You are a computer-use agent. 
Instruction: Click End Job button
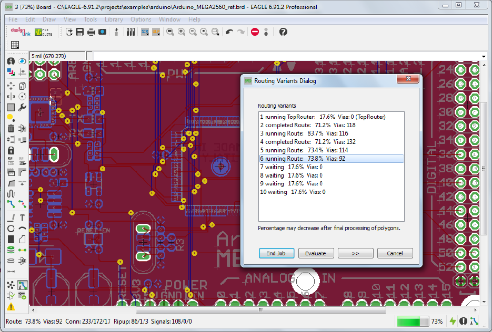(276, 253)
